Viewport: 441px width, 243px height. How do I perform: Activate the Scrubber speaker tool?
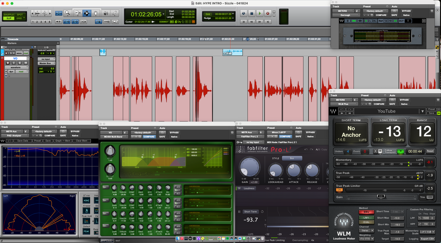tap(106, 13)
